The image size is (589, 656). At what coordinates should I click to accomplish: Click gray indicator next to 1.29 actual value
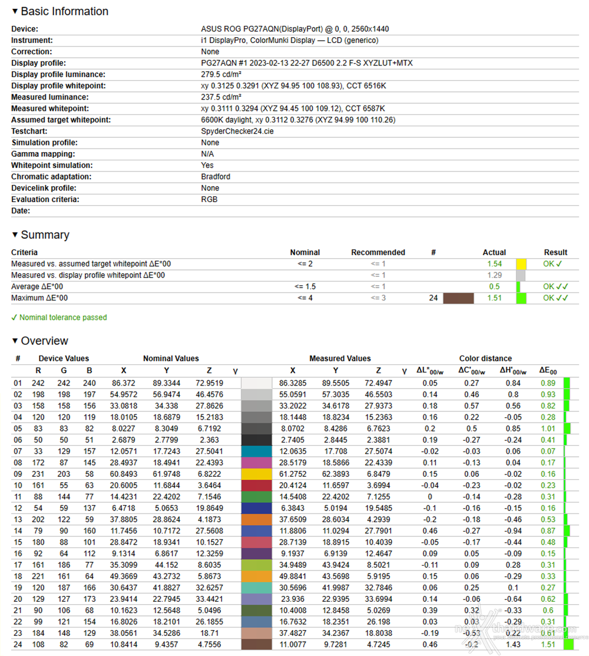[521, 275]
